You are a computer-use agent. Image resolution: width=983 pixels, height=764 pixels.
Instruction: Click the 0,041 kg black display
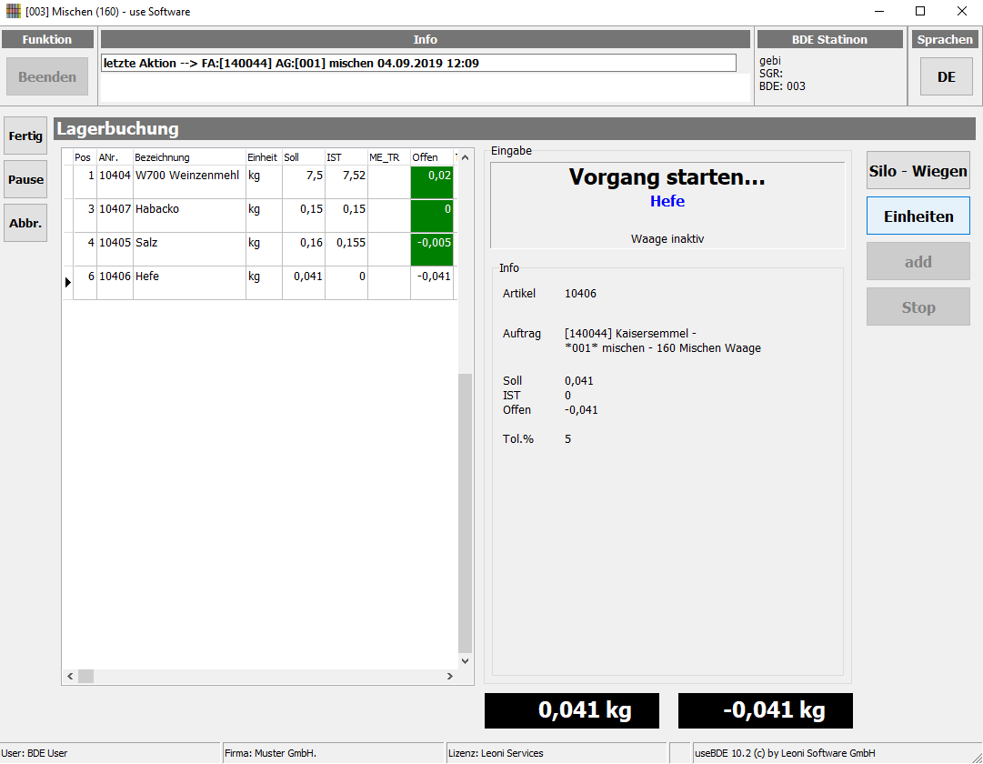[572, 710]
